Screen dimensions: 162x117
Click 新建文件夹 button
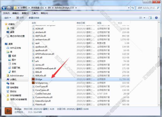[34, 18]
